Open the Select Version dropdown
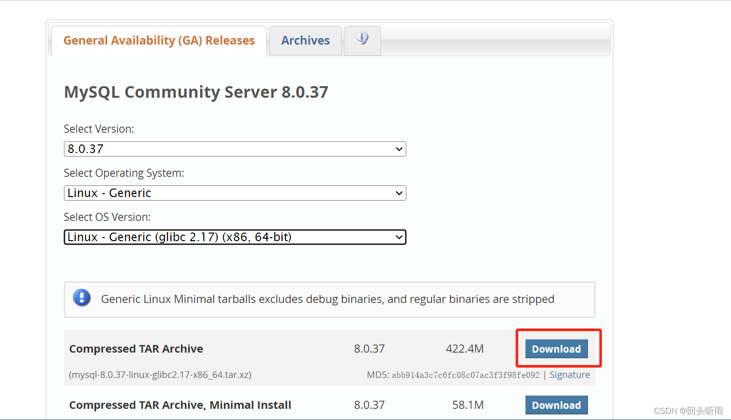731x420 pixels. [x=234, y=148]
